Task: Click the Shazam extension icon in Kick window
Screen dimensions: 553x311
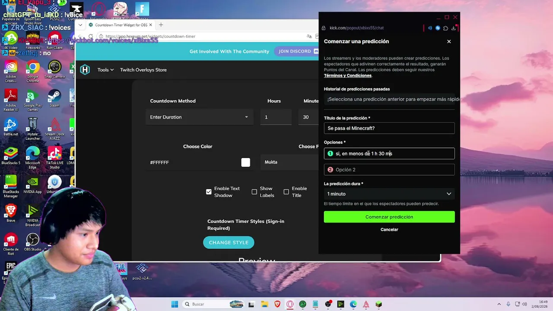Action: (438, 28)
